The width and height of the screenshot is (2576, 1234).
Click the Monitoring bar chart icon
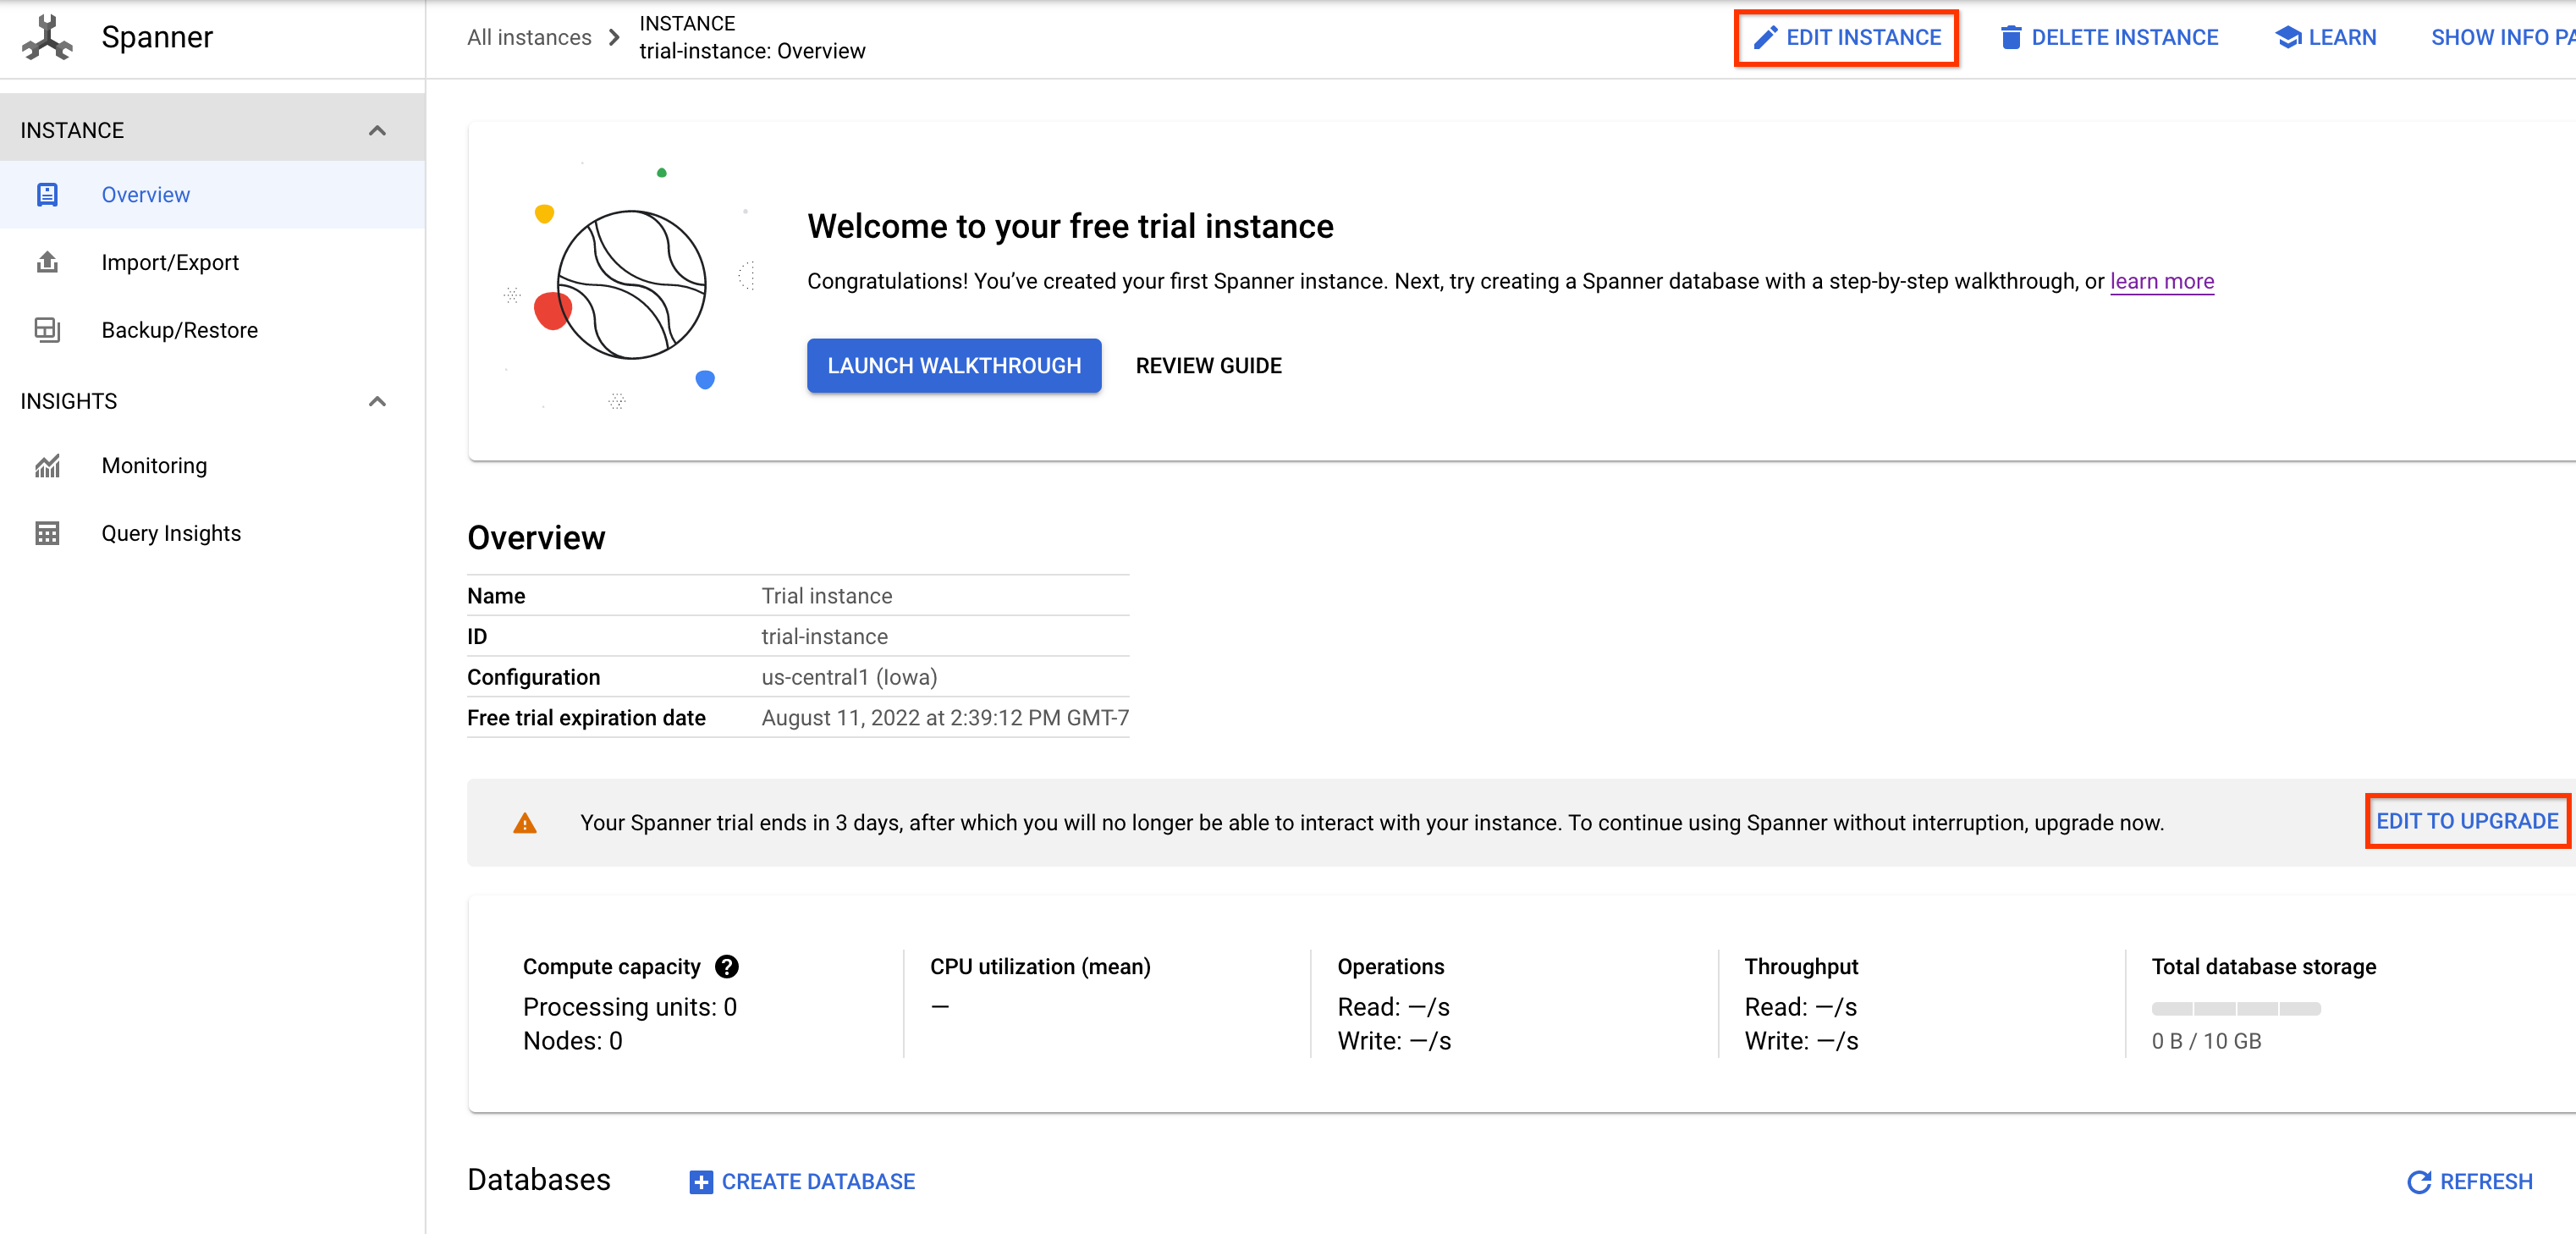tap(46, 465)
